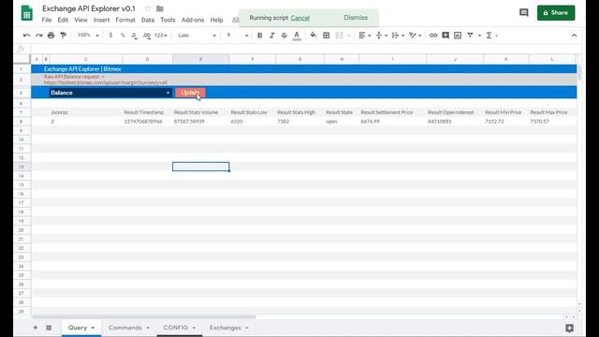This screenshot has height=337, width=599.
Task: Select the paint format tool
Action: tap(63, 36)
